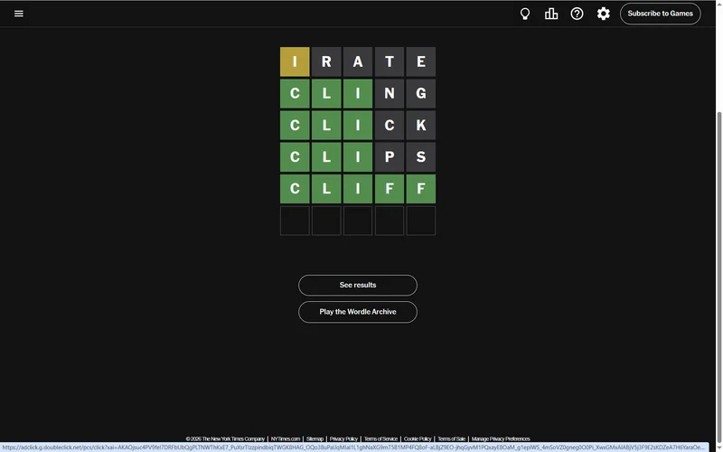This screenshot has height=452, width=723.
Task: Open the Terms of Service link
Action: click(x=380, y=438)
